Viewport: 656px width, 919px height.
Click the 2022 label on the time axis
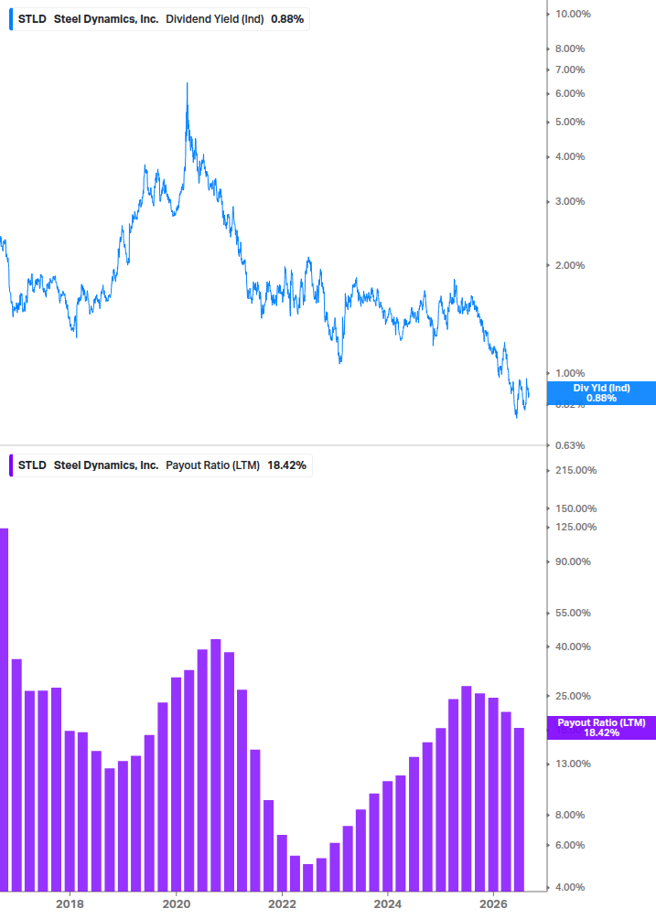coord(282,903)
